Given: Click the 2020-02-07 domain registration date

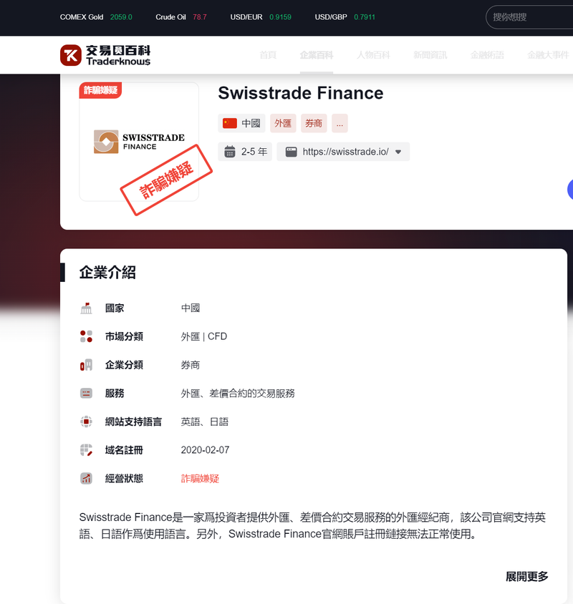Looking at the screenshot, I should pyautogui.click(x=205, y=450).
